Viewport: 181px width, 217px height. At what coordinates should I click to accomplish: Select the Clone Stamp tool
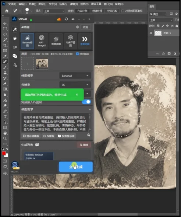point(5,73)
